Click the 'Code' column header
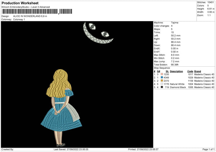Image resolution: width=216 pixels, height=152 pixels. coord(190,71)
